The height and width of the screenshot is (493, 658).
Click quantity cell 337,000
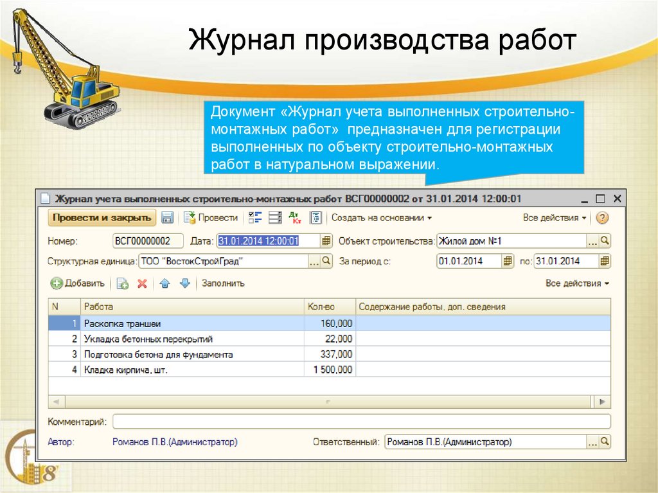click(330, 354)
